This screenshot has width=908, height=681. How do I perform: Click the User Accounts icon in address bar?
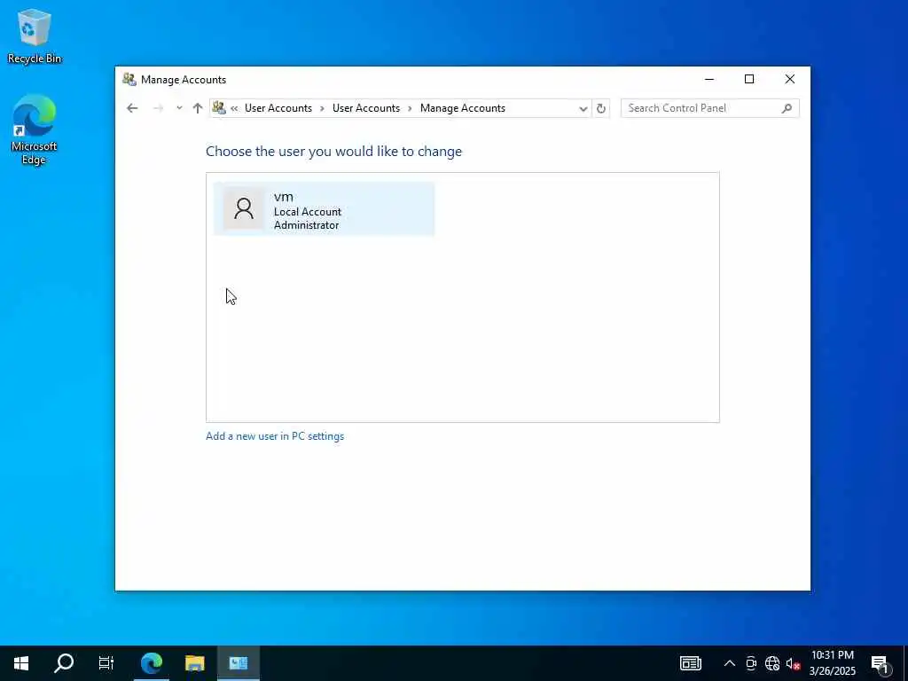tap(219, 107)
